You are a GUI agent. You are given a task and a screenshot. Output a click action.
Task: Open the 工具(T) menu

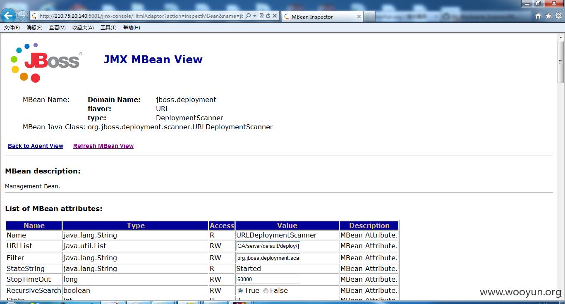click(108, 28)
